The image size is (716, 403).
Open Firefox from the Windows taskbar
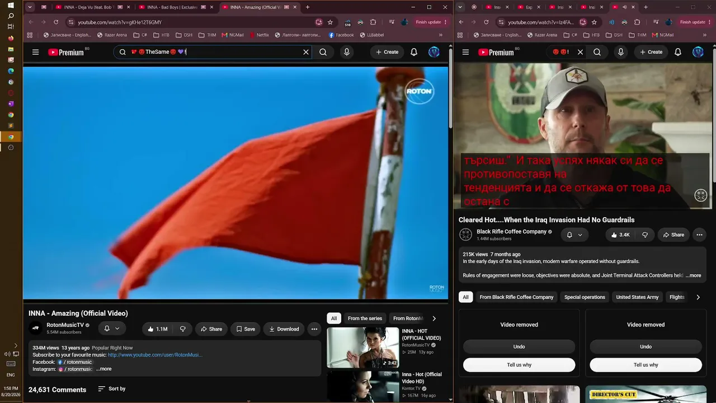coord(11,38)
